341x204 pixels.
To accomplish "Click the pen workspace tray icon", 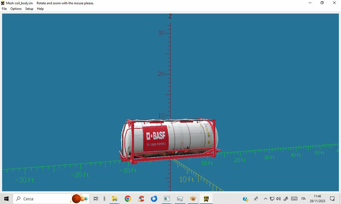I will (x=286, y=199).
